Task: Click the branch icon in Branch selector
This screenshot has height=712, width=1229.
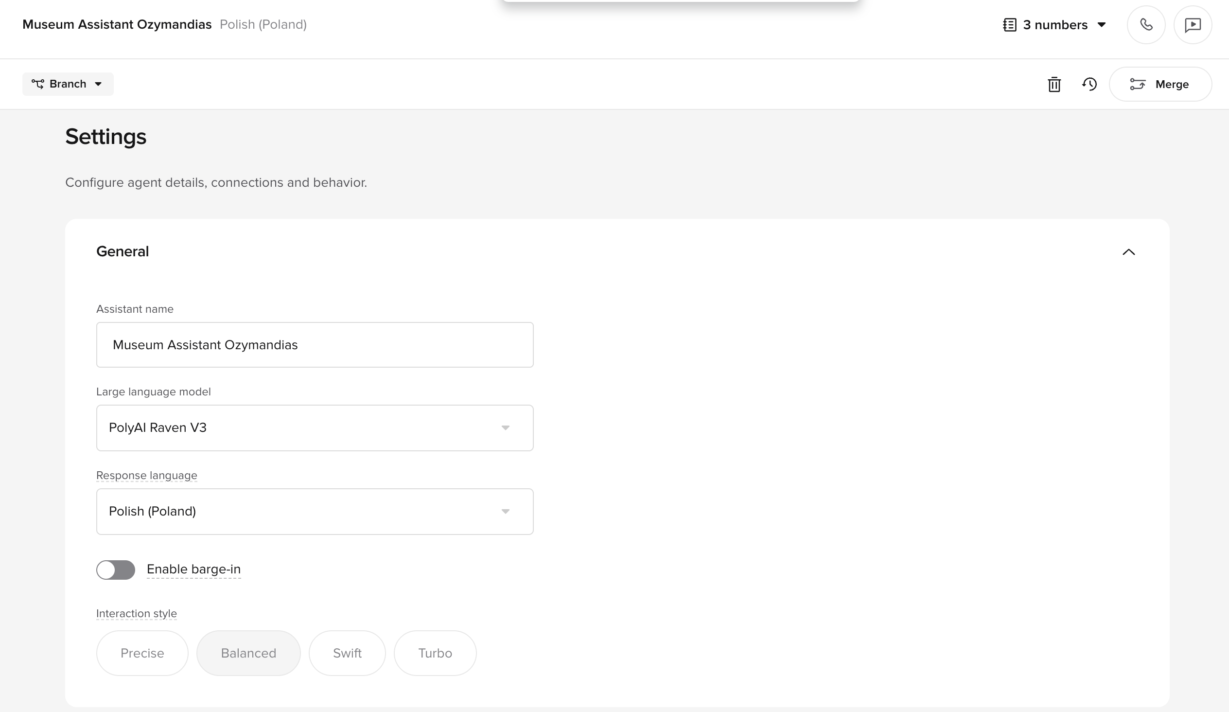Action: click(x=38, y=84)
